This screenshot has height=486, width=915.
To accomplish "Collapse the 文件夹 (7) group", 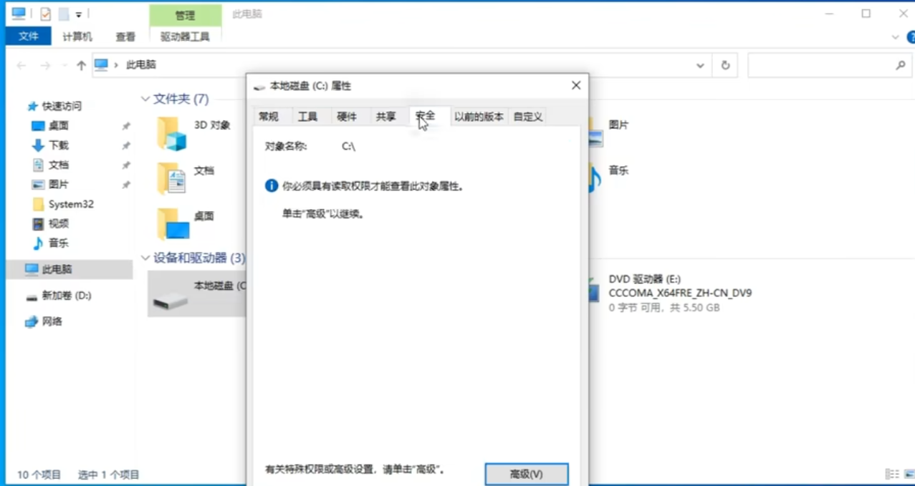I will (x=145, y=99).
